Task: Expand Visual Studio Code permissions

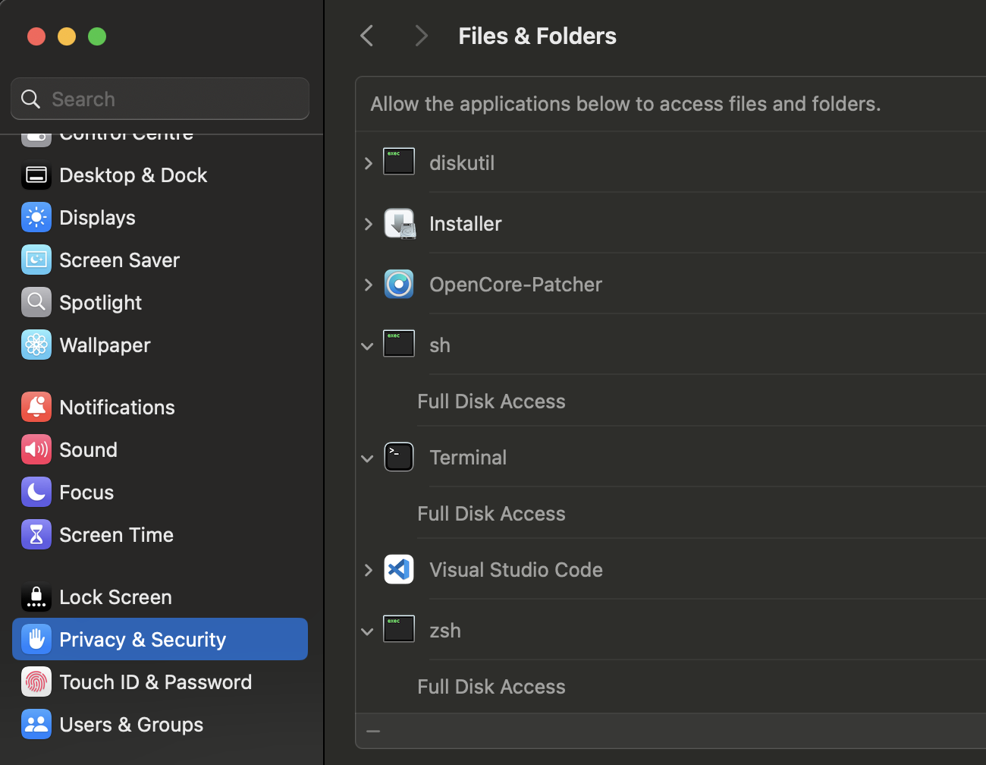Action: pos(368,570)
